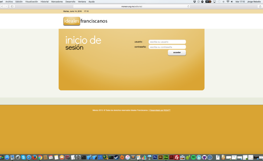The width and height of the screenshot is (263, 161).
Task: Launch Firefox from the dock
Action: point(34,157)
